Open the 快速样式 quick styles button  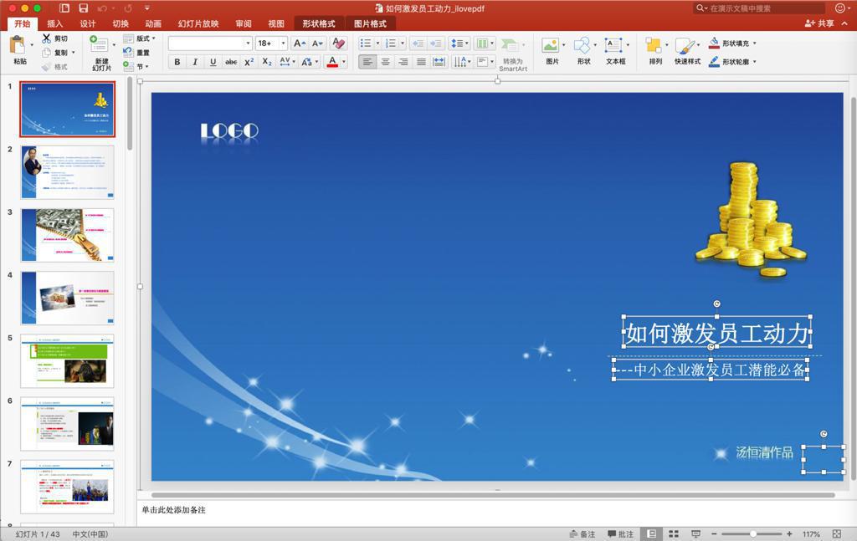click(x=687, y=52)
